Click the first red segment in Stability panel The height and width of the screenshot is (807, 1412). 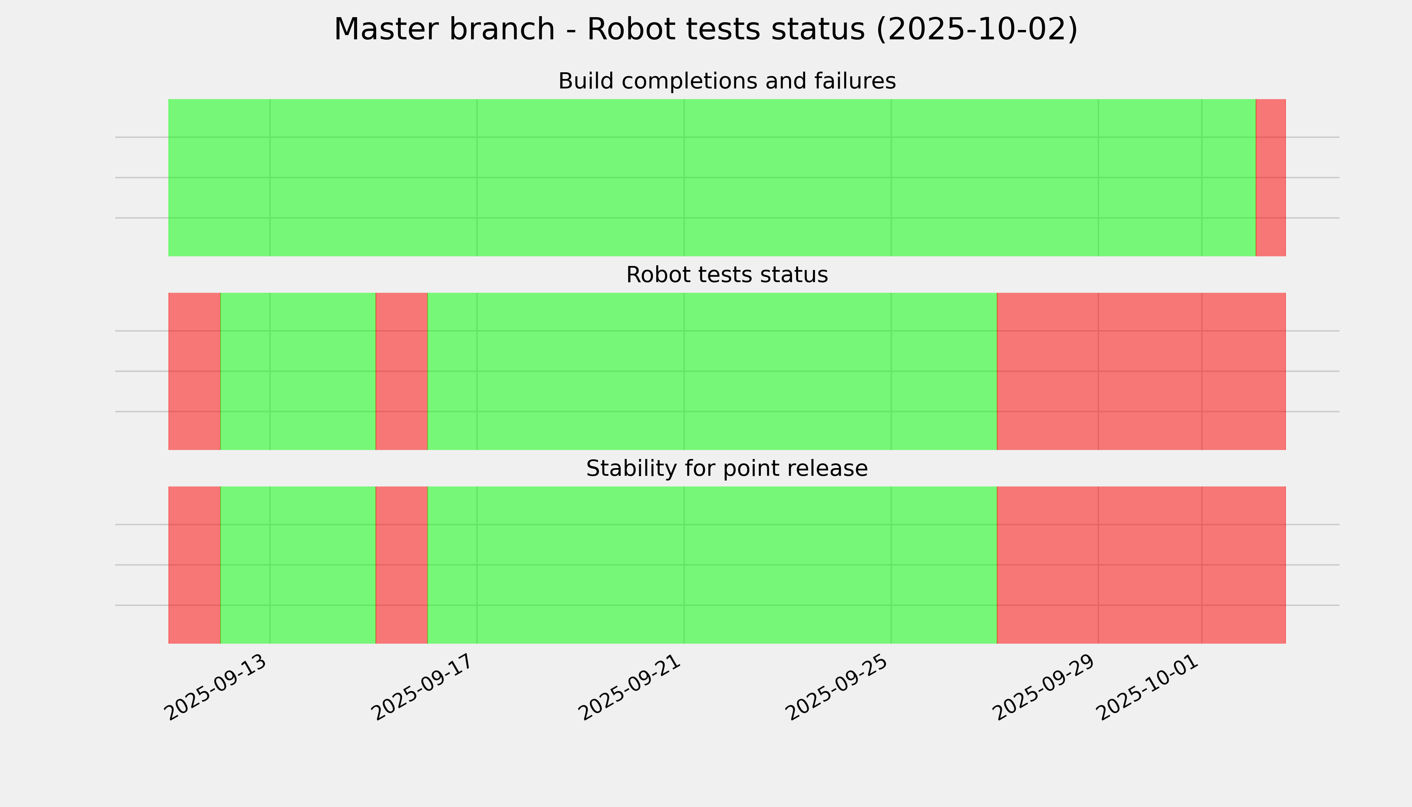195,565
